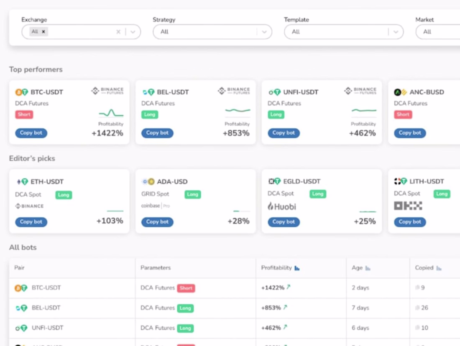The height and width of the screenshot is (346, 460).
Task: Click UNFI-USDT coin pair icon in card
Action: [275, 92]
